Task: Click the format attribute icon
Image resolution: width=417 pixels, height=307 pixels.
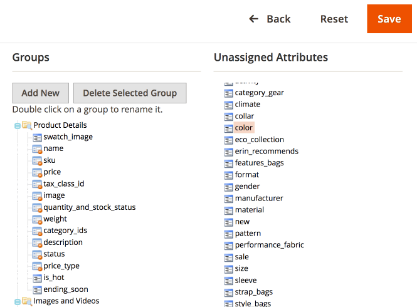Action: coord(228,175)
